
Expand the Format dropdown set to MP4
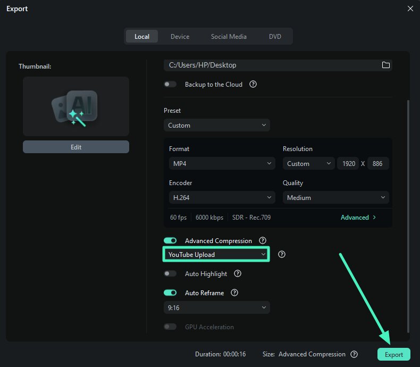click(x=222, y=163)
